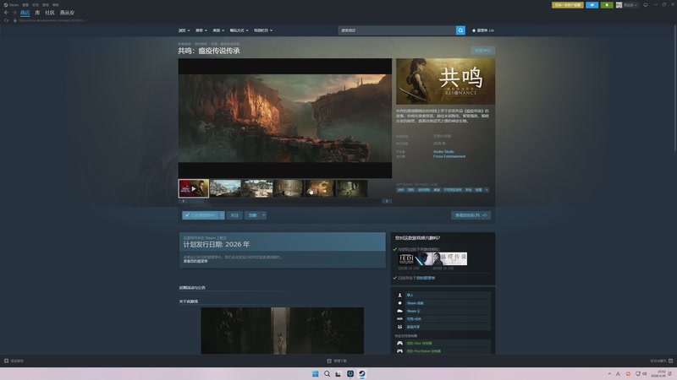677x380 pixels.
Task: Click the Big Picture monitor icon
Action: [x=646, y=5]
